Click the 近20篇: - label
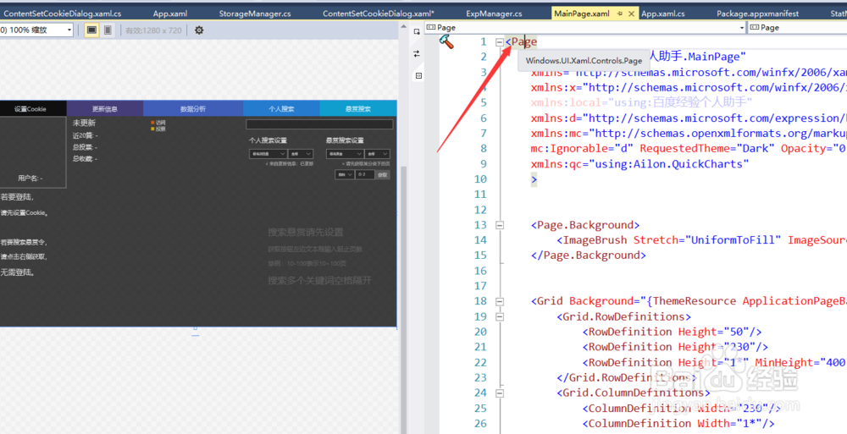847x434 pixels. [x=86, y=135]
